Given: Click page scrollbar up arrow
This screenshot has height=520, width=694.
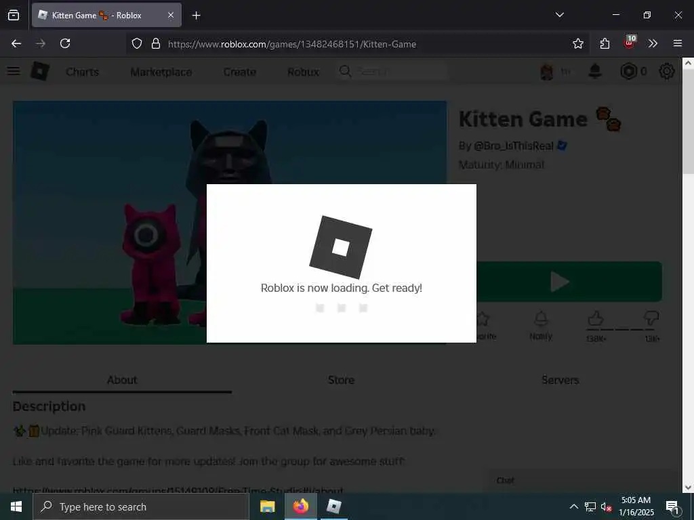Looking at the screenshot, I should pos(688,63).
